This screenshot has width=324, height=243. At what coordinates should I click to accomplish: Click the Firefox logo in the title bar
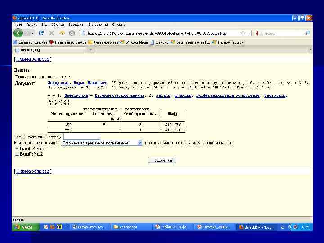15,18
